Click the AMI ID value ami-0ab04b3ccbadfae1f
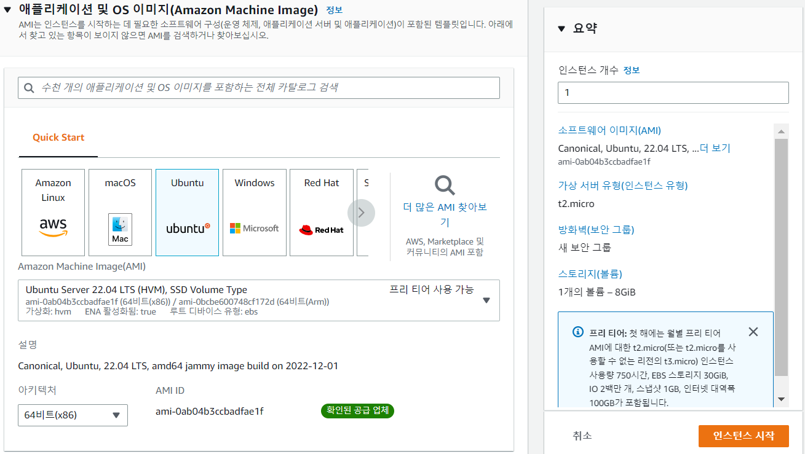Image resolution: width=805 pixels, height=454 pixels. 210,411
